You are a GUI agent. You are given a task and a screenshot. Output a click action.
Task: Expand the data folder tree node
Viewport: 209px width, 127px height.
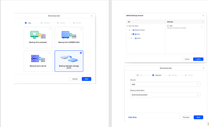pyautogui.click(x=131, y=34)
